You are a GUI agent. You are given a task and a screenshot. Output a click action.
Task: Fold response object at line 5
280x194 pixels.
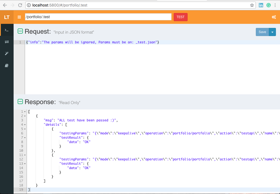25,129
